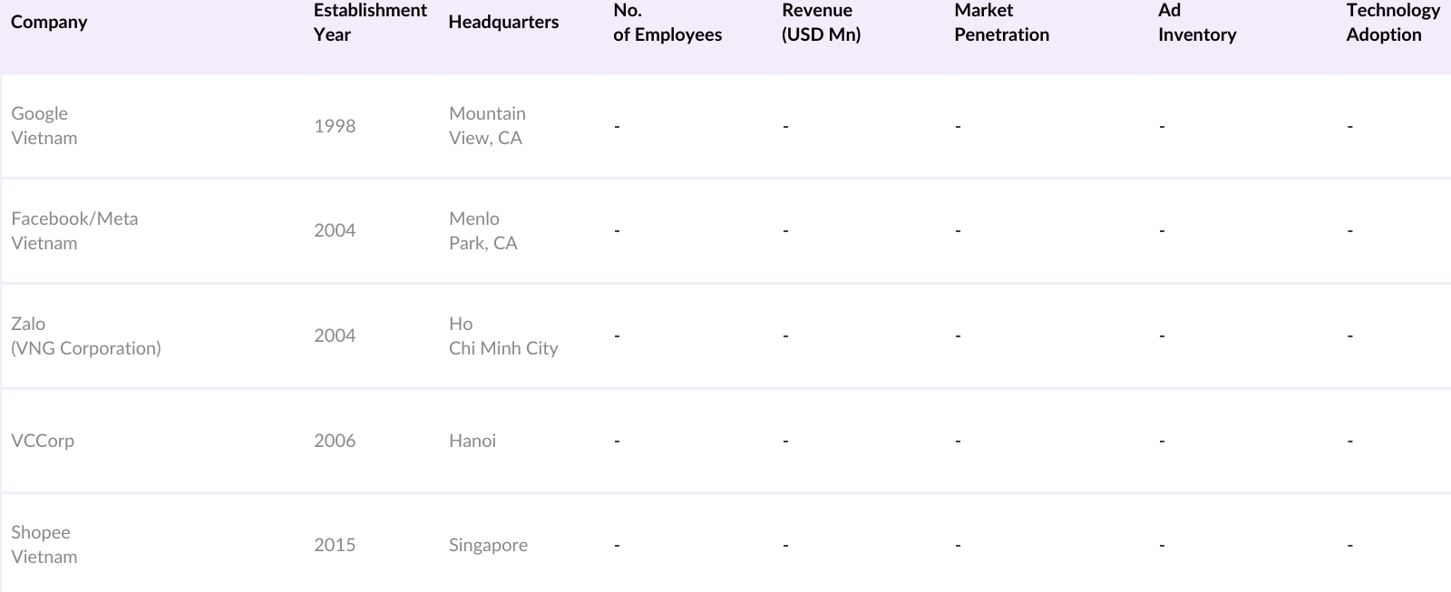Select the 2006 establishment year cell
This screenshot has height=592, width=1451.
tap(335, 442)
